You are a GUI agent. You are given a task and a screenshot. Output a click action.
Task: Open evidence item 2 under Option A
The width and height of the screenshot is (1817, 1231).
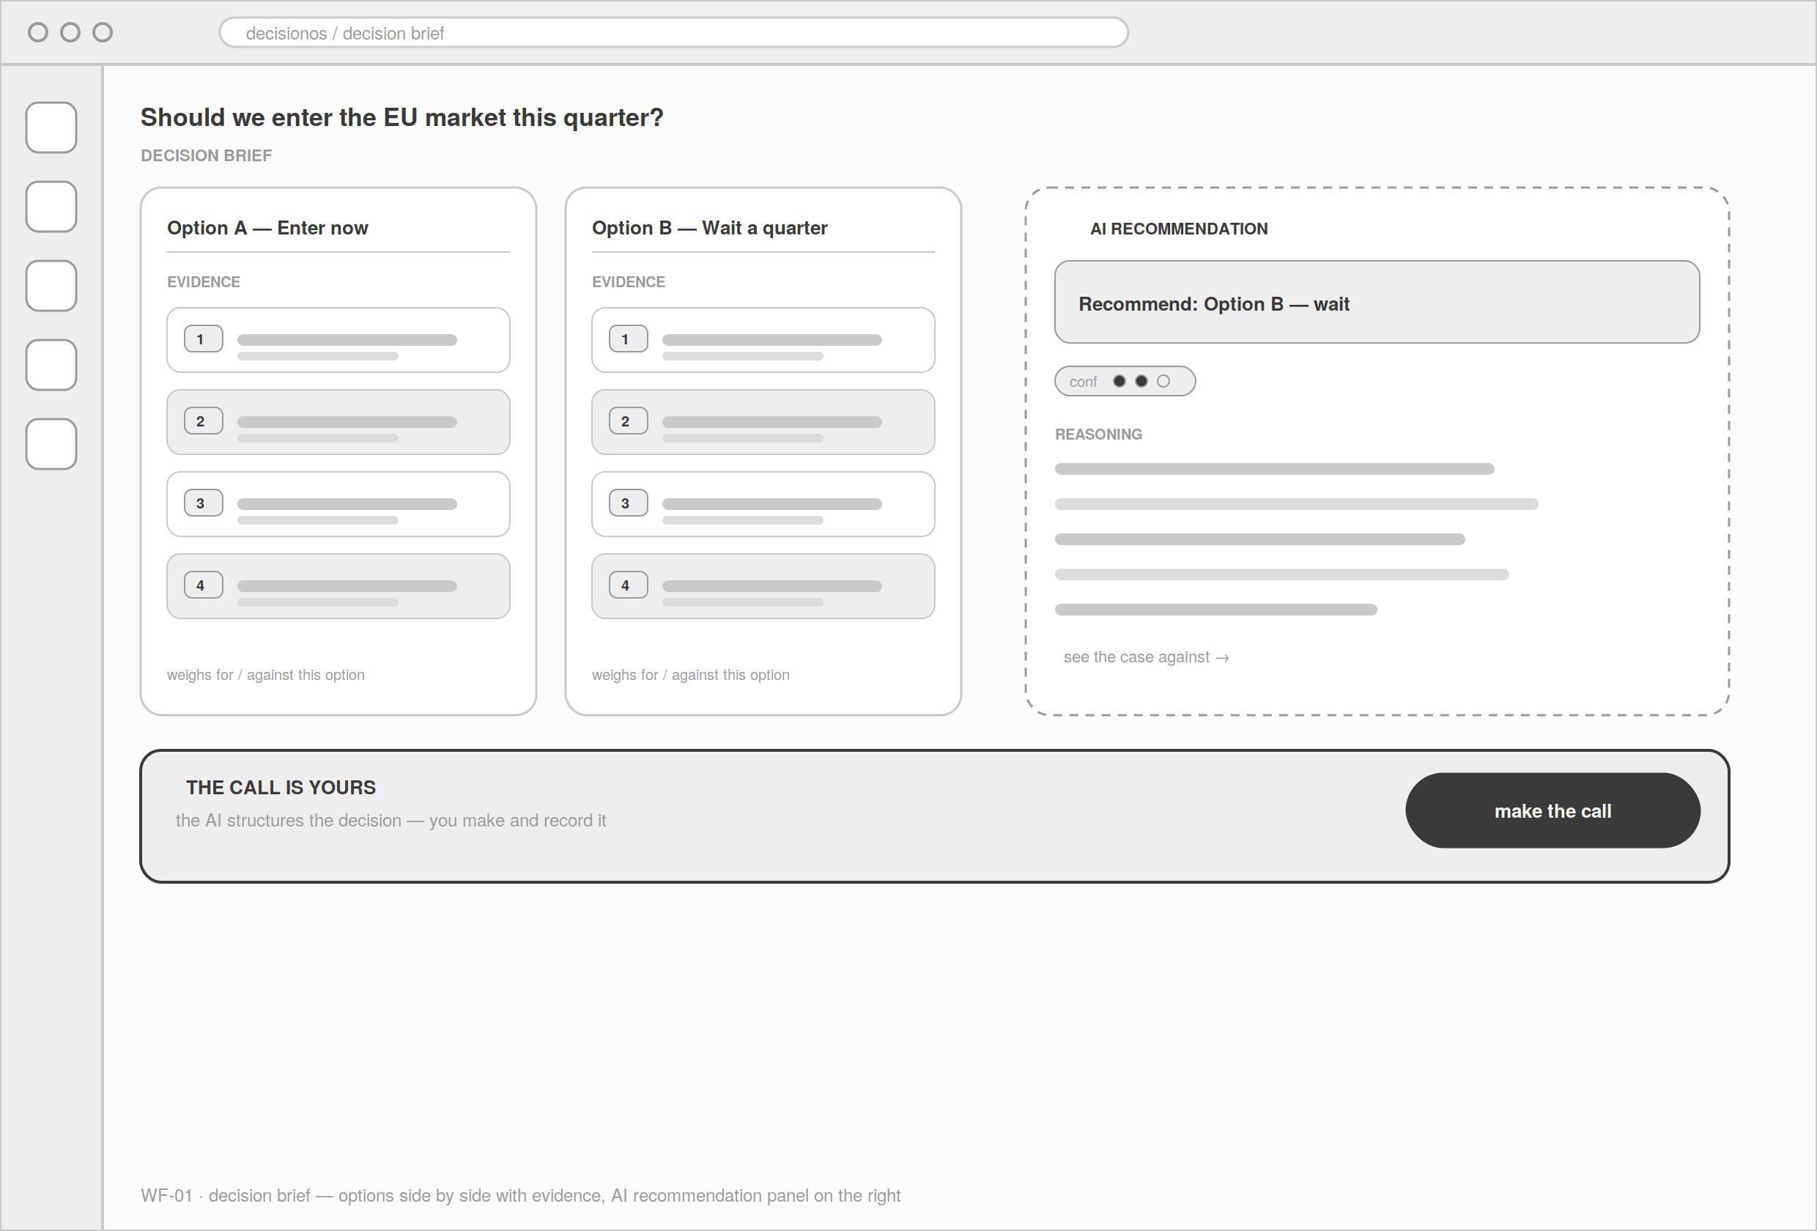(338, 421)
